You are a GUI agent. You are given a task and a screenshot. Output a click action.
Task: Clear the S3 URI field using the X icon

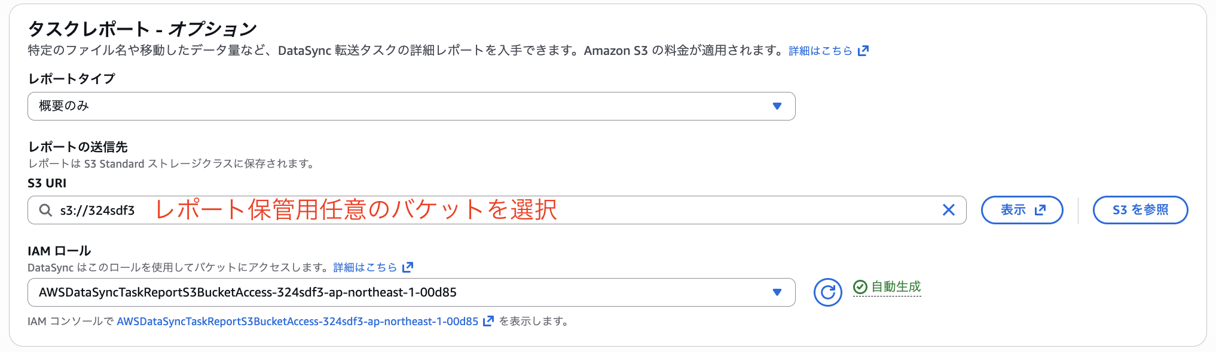(948, 210)
